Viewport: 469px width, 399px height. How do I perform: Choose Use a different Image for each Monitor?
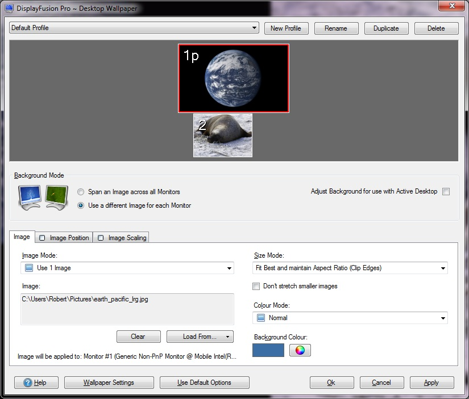tap(81, 205)
